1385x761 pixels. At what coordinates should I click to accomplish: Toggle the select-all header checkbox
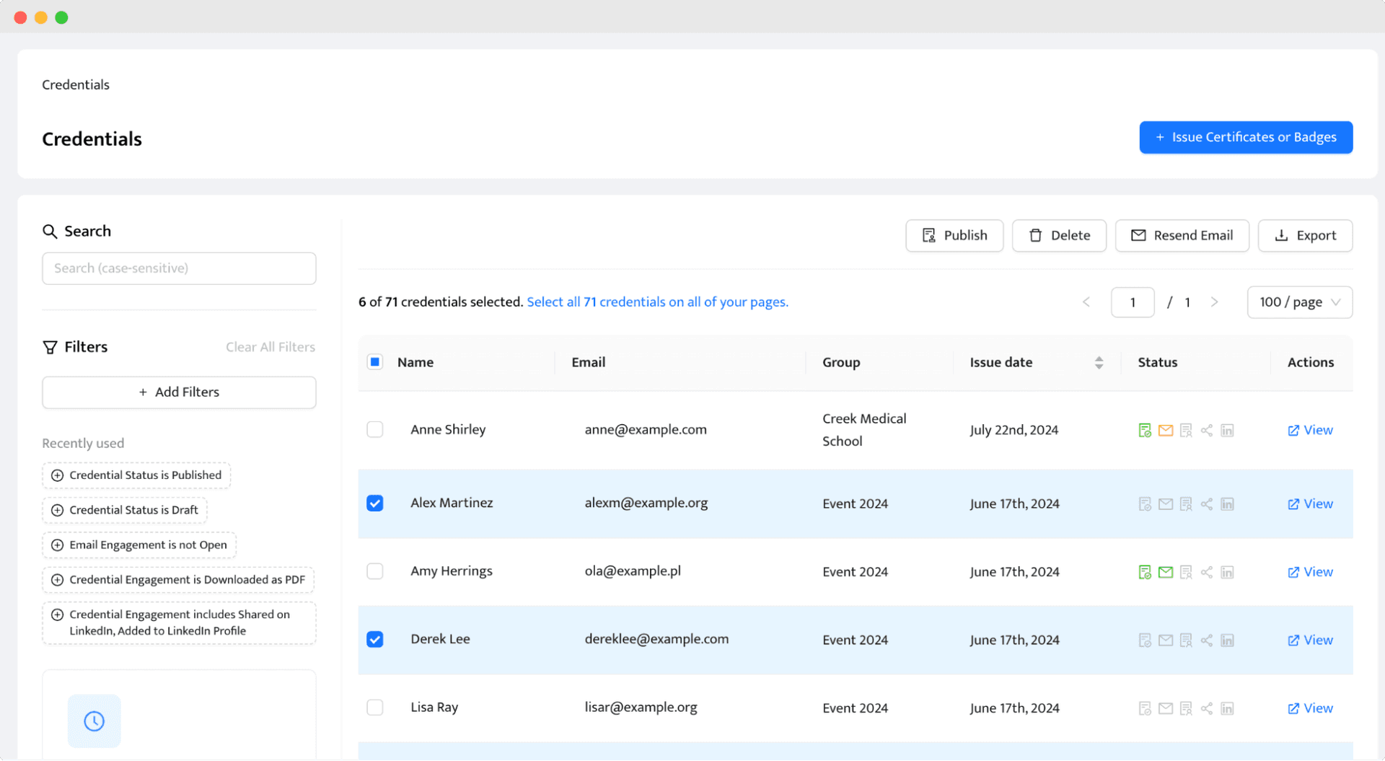tap(375, 362)
